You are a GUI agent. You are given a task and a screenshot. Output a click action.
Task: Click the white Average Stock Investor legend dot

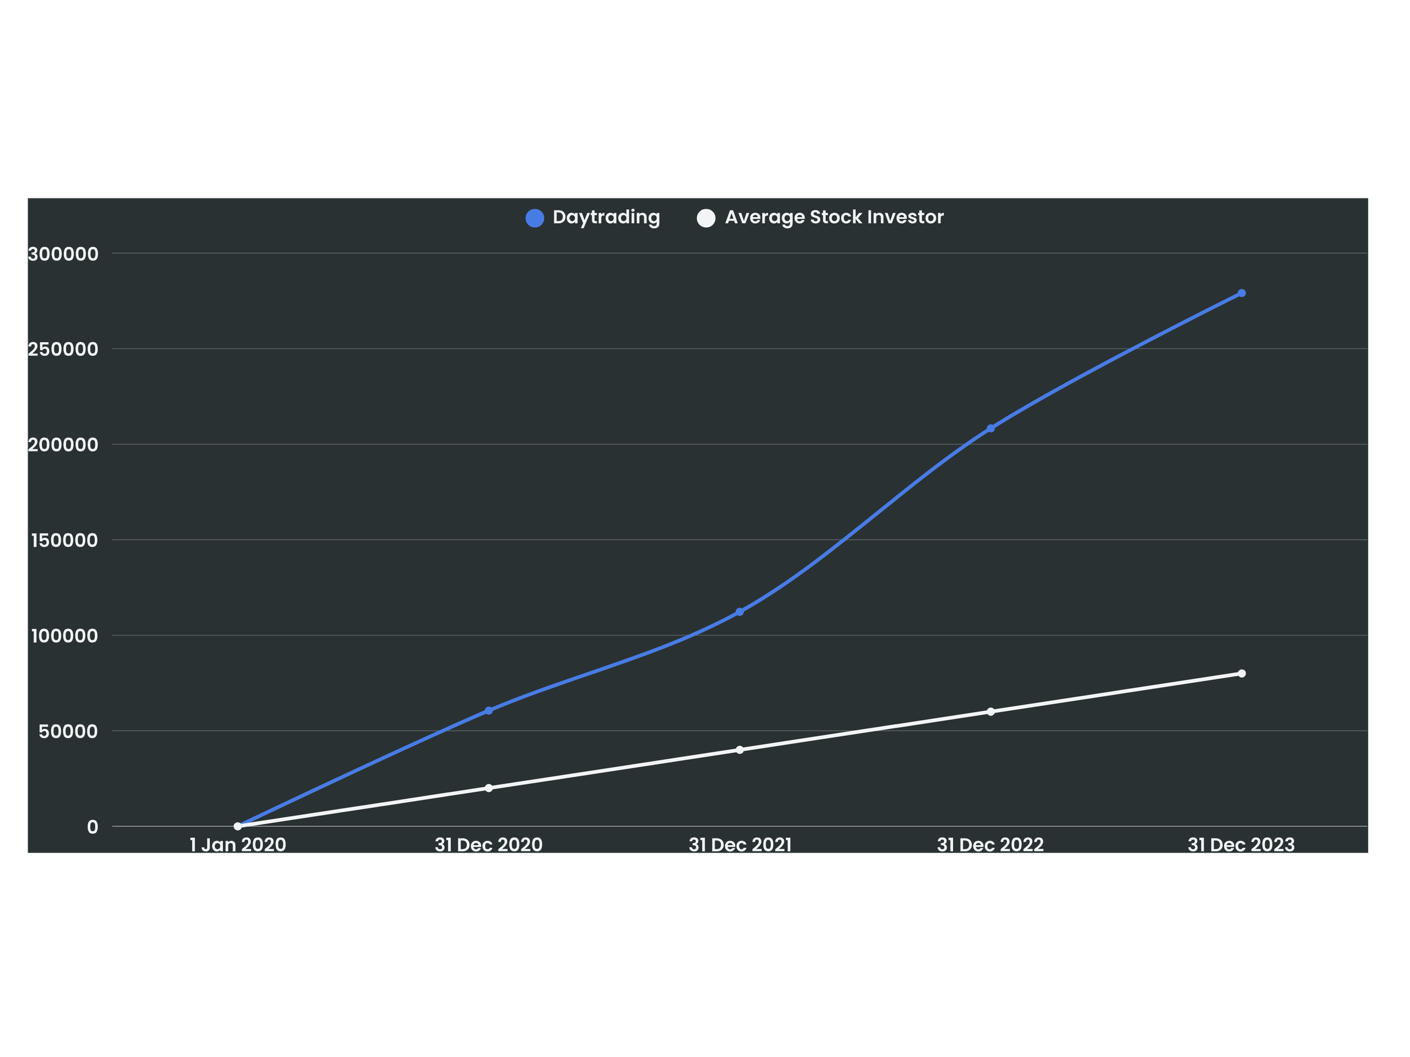(706, 218)
